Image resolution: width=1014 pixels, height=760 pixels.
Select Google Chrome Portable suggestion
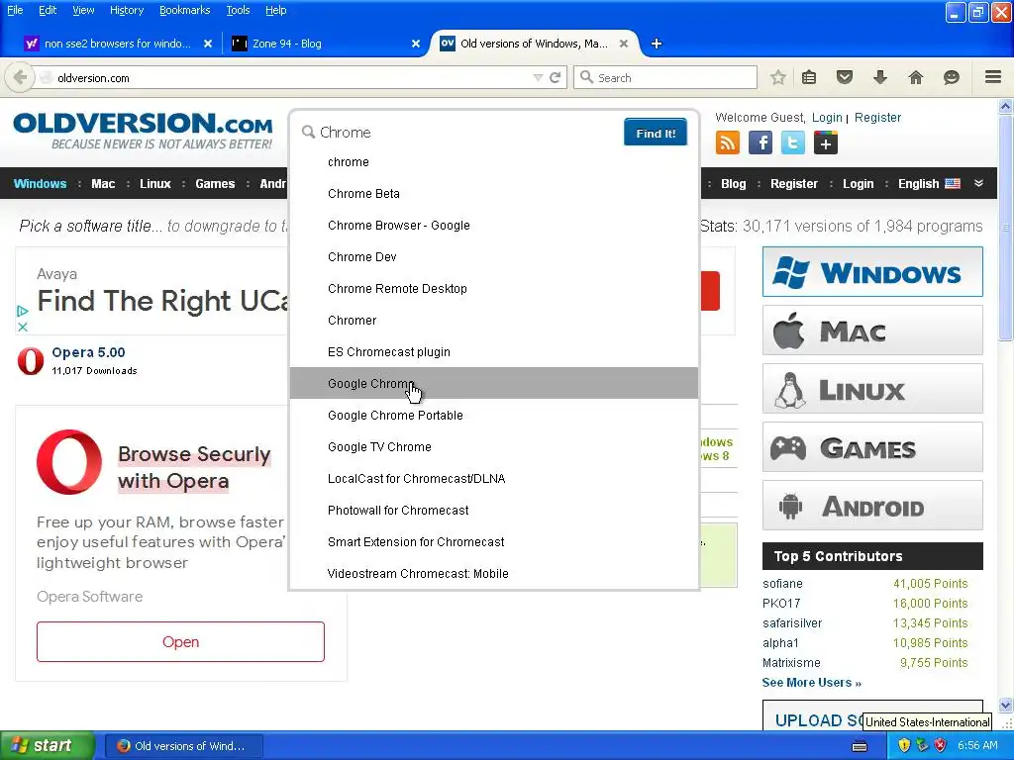click(x=494, y=415)
